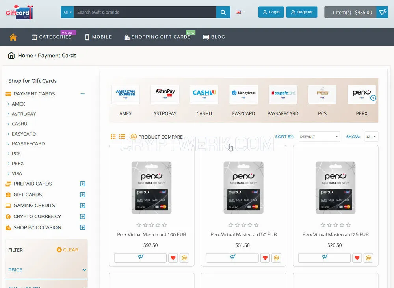Image resolution: width=394 pixels, height=288 pixels.
Task: Open Perx Virtual Mastercard 25 EUR title
Action: coord(335,234)
